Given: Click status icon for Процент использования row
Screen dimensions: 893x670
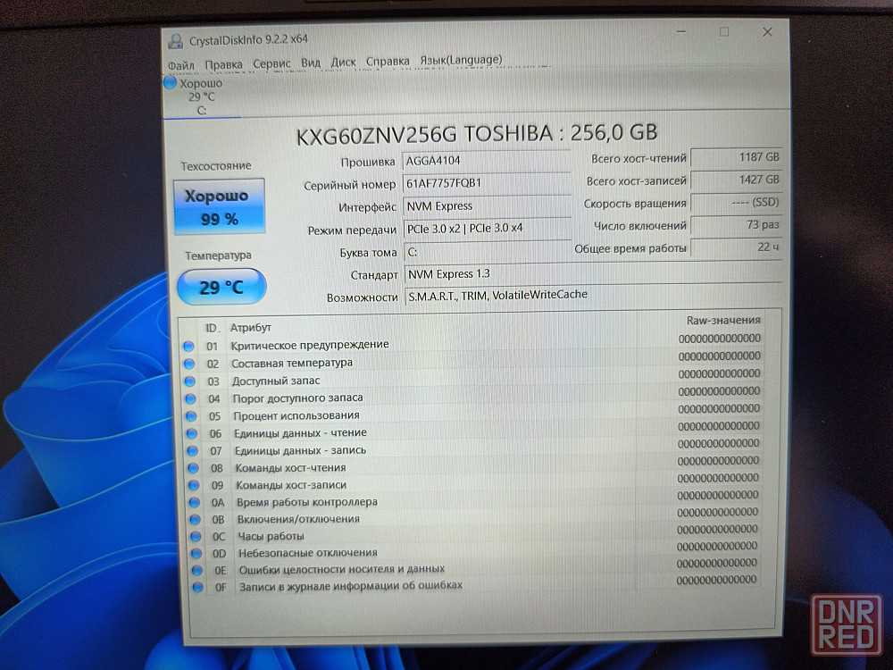Looking at the screenshot, I should coord(191,416).
